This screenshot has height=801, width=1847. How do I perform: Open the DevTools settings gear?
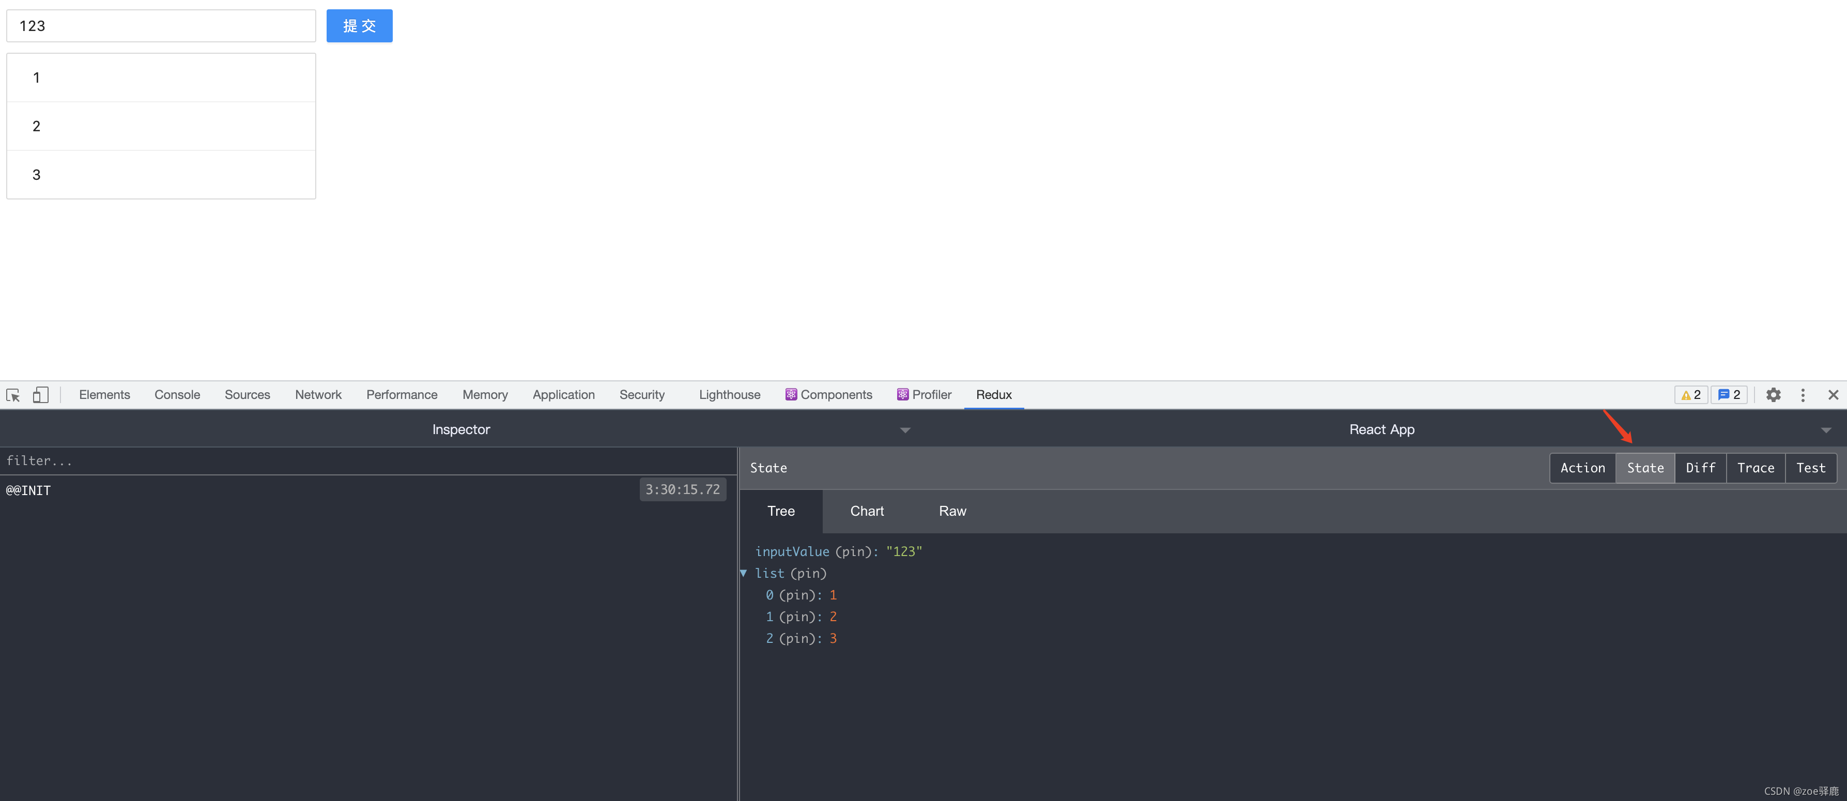[1773, 395]
